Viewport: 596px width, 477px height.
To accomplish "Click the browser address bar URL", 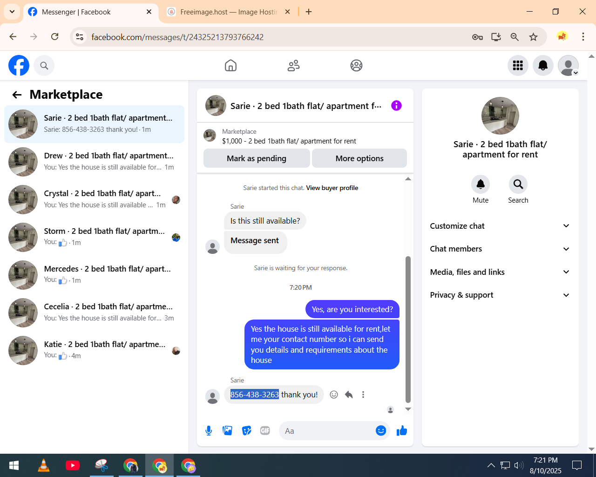I will click(x=177, y=37).
